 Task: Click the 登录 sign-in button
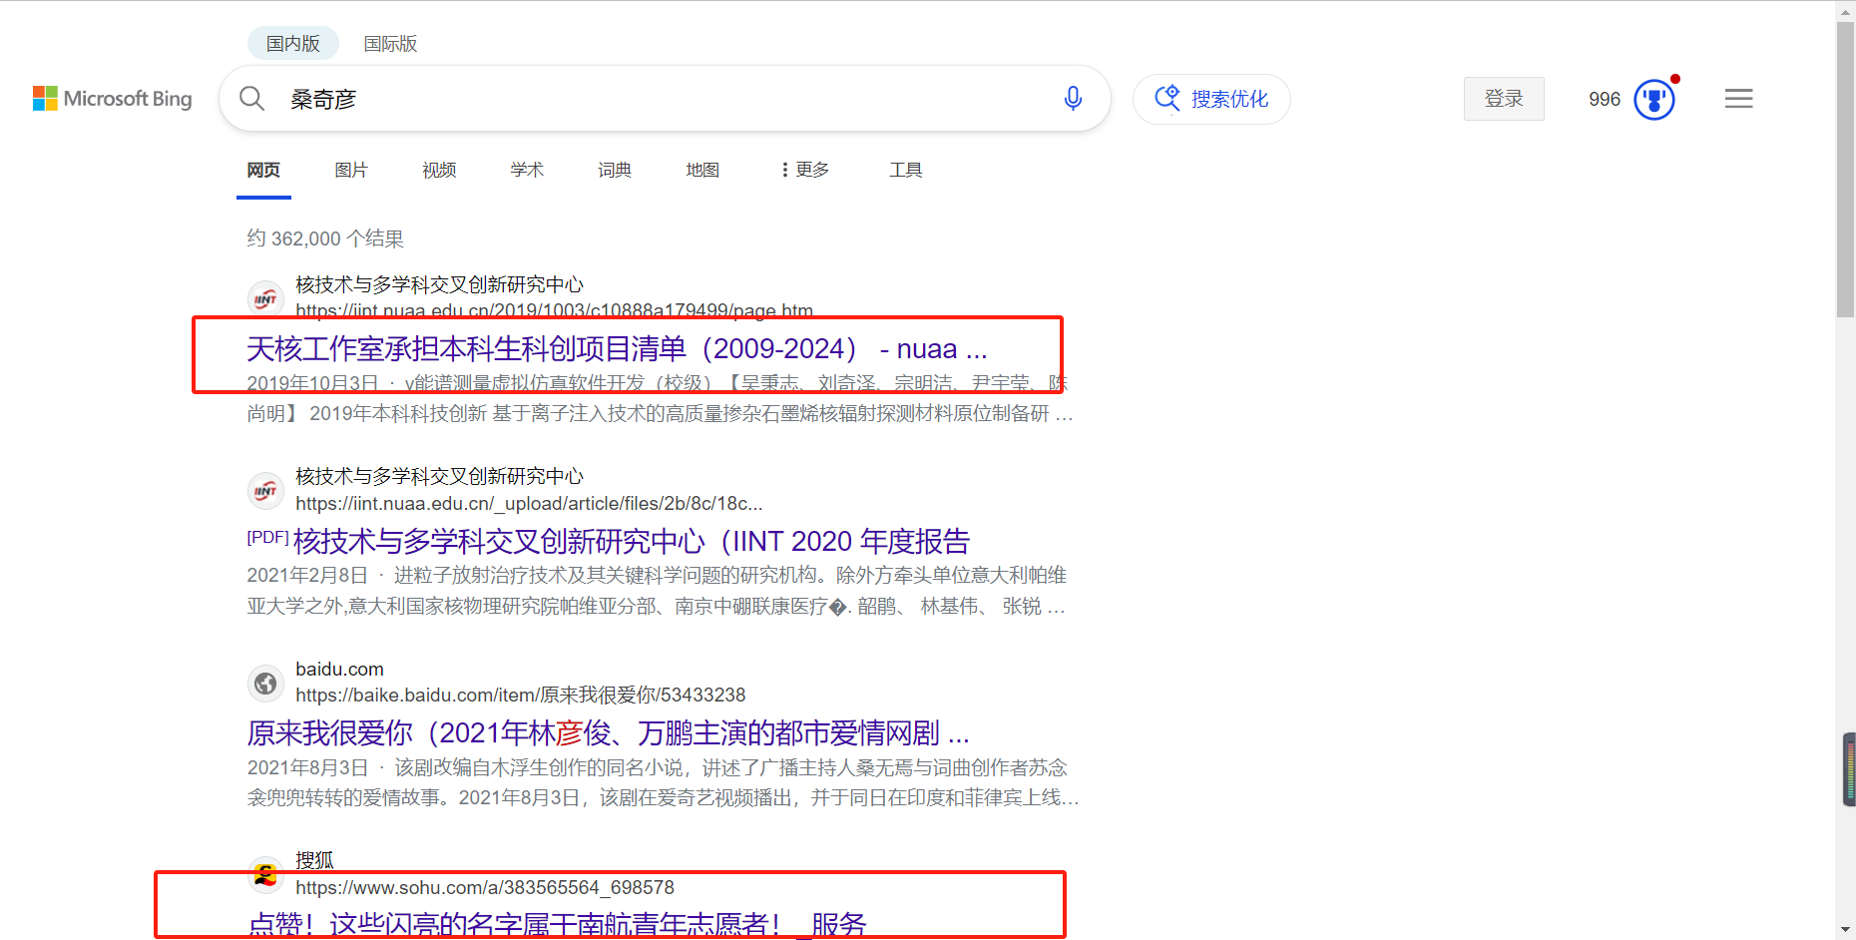point(1504,99)
